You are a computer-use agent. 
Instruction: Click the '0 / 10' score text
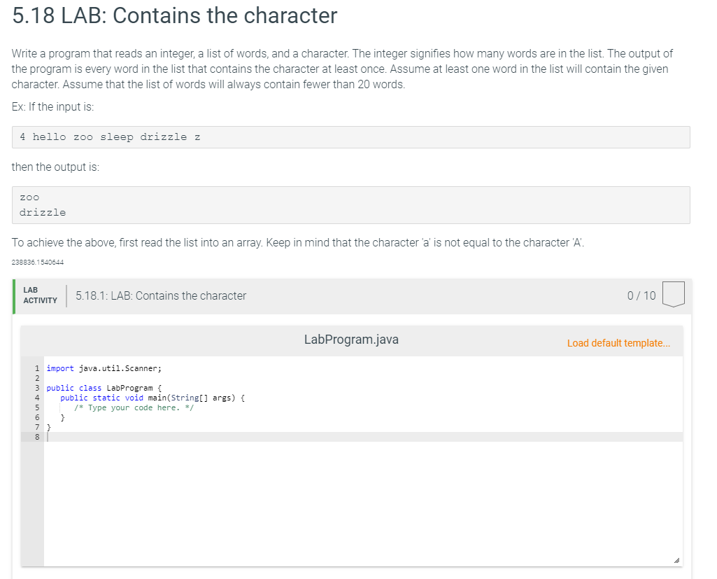(x=641, y=295)
